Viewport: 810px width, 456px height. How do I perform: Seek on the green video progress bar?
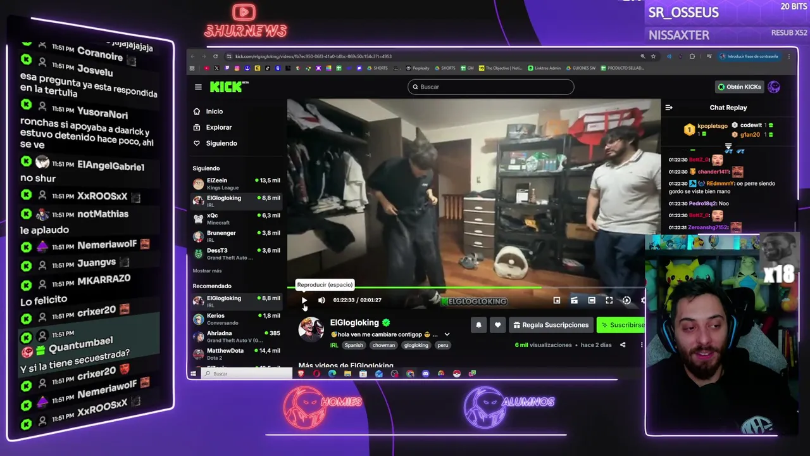[466, 288]
